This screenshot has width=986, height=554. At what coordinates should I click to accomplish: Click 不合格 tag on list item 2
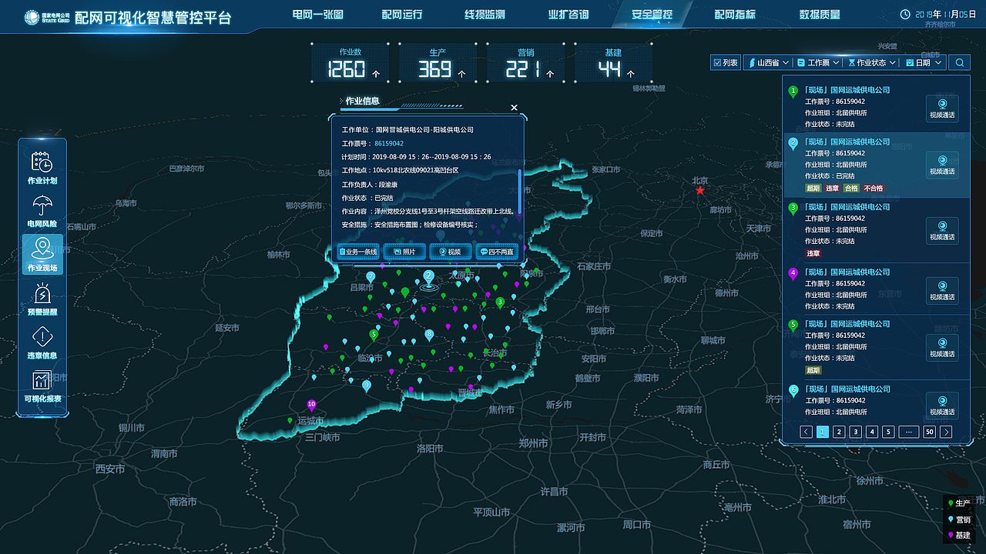873,188
